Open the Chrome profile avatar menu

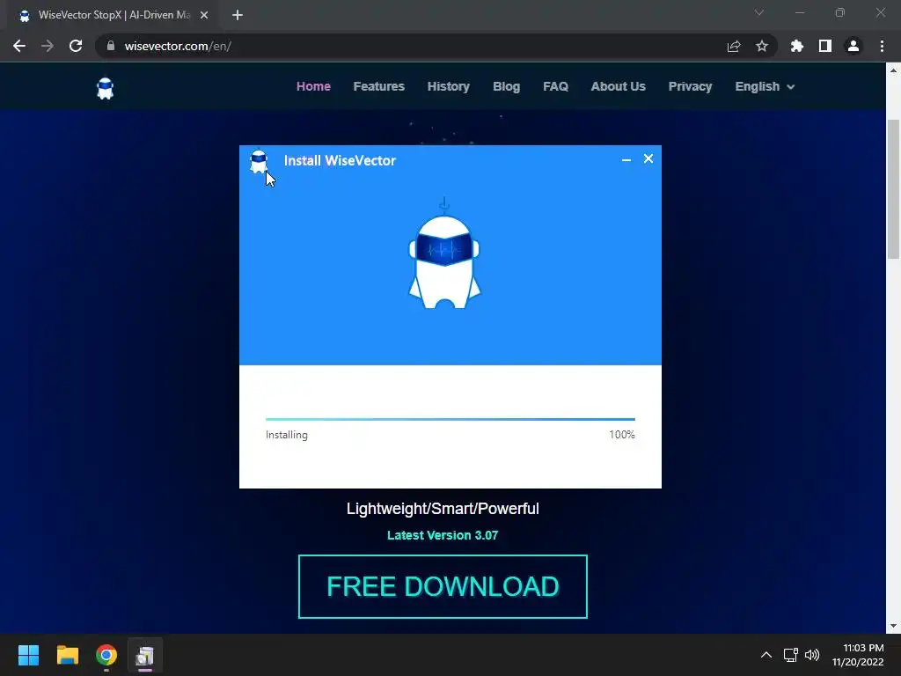click(x=853, y=46)
